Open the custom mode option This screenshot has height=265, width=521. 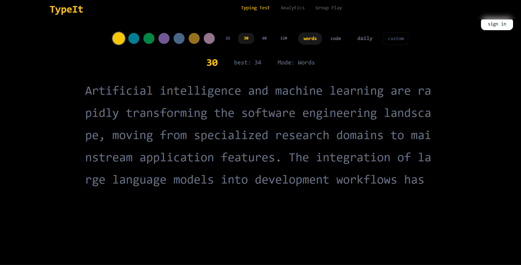pyautogui.click(x=396, y=39)
